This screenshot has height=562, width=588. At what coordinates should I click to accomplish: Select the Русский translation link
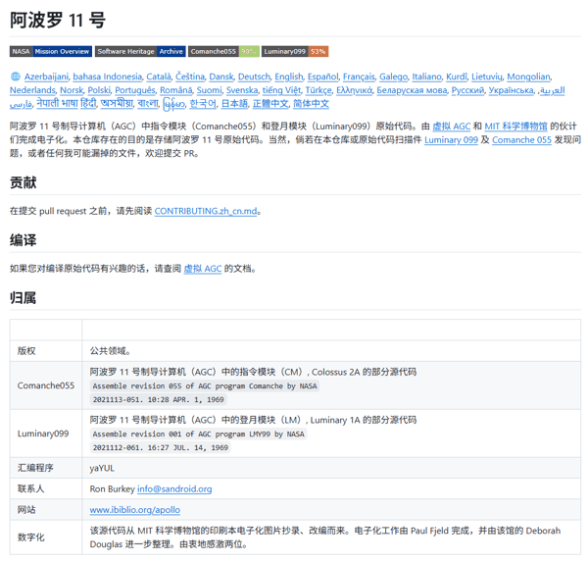click(467, 90)
